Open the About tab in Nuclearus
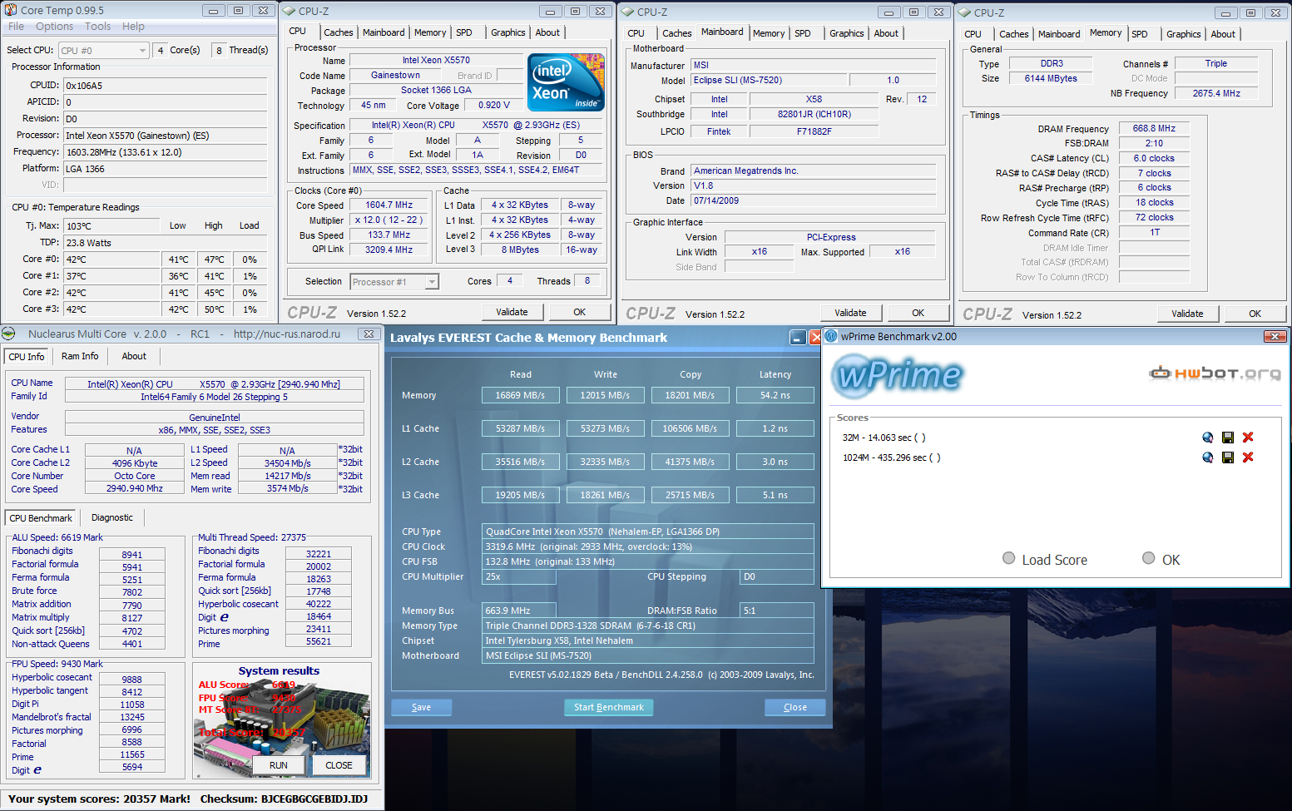1292x811 pixels. click(x=134, y=356)
